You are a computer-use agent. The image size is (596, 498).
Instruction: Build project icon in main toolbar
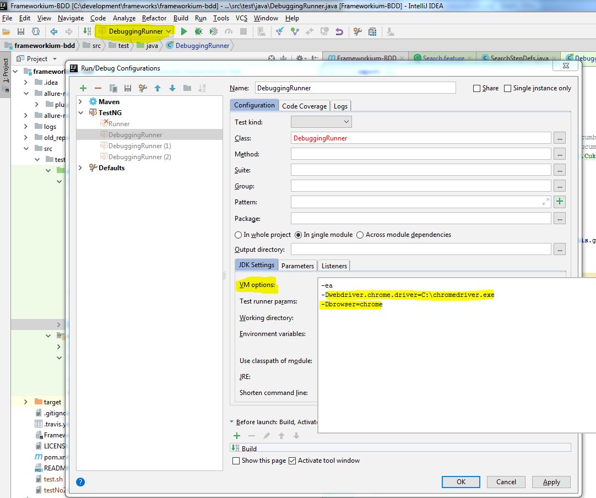pyautogui.click(x=87, y=31)
